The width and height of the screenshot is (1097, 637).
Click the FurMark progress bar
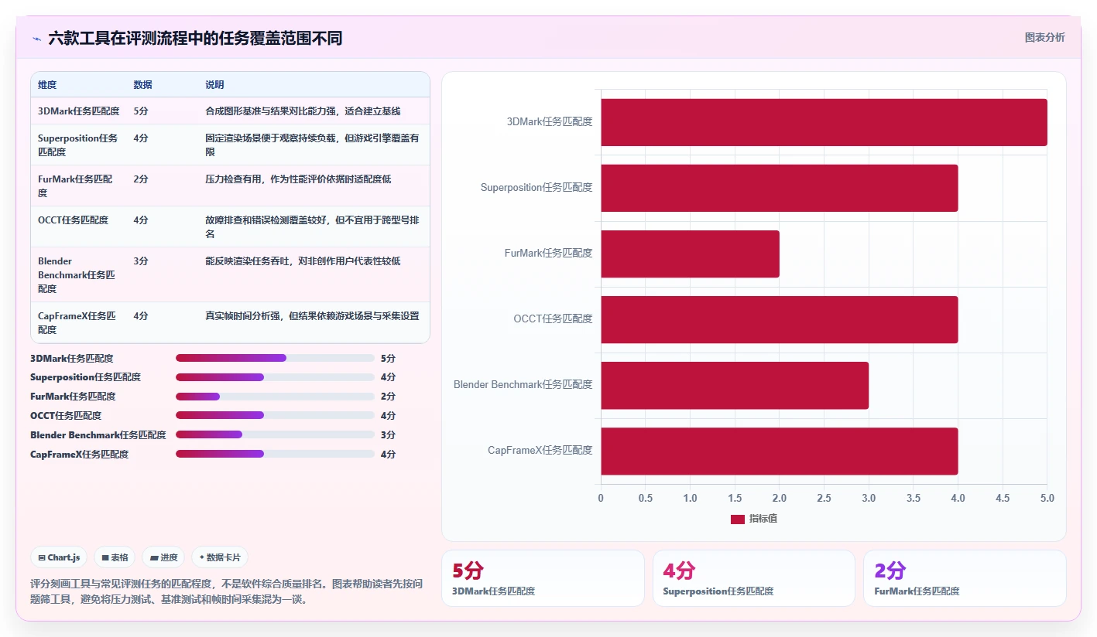tap(275, 397)
